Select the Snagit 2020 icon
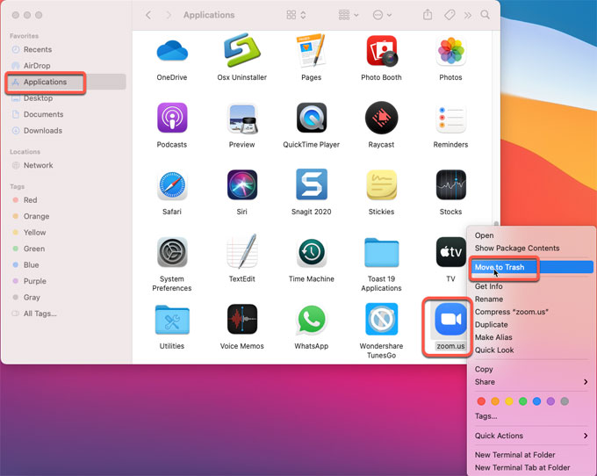 coord(312,184)
